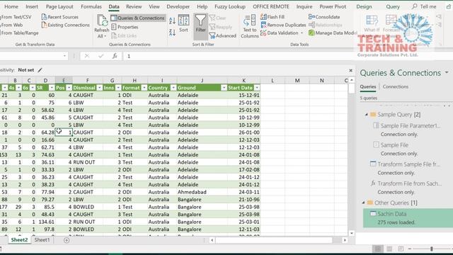Switch to the Insert tab
The width and height of the screenshot is (453, 255).
pyautogui.click(x=32, y=6)
